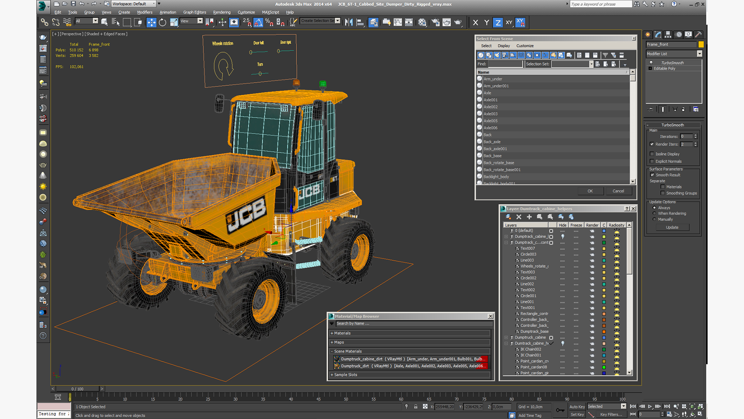This screenshot has height=419, width=744.
Task: Click the Play Animation button
Action: pos(650,406)
